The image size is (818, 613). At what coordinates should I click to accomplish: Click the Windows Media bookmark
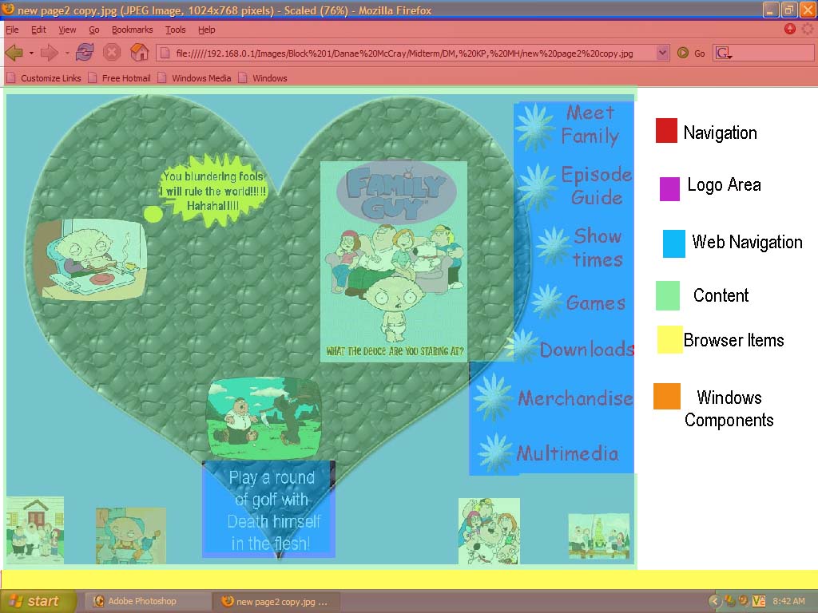[x=201, y=78]
